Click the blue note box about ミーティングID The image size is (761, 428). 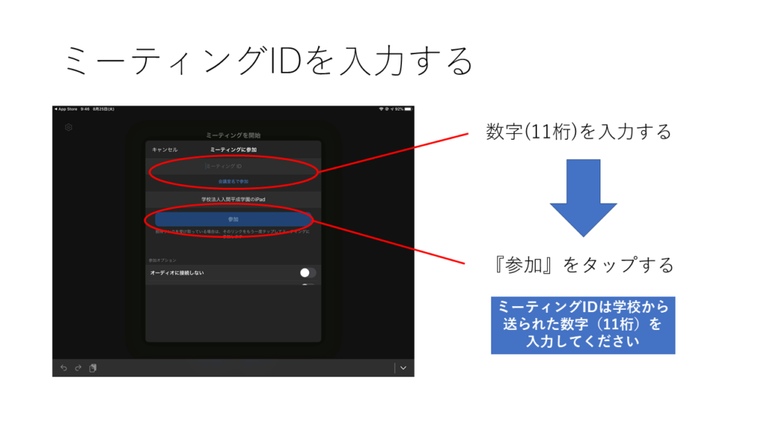(x=583, y=325)
